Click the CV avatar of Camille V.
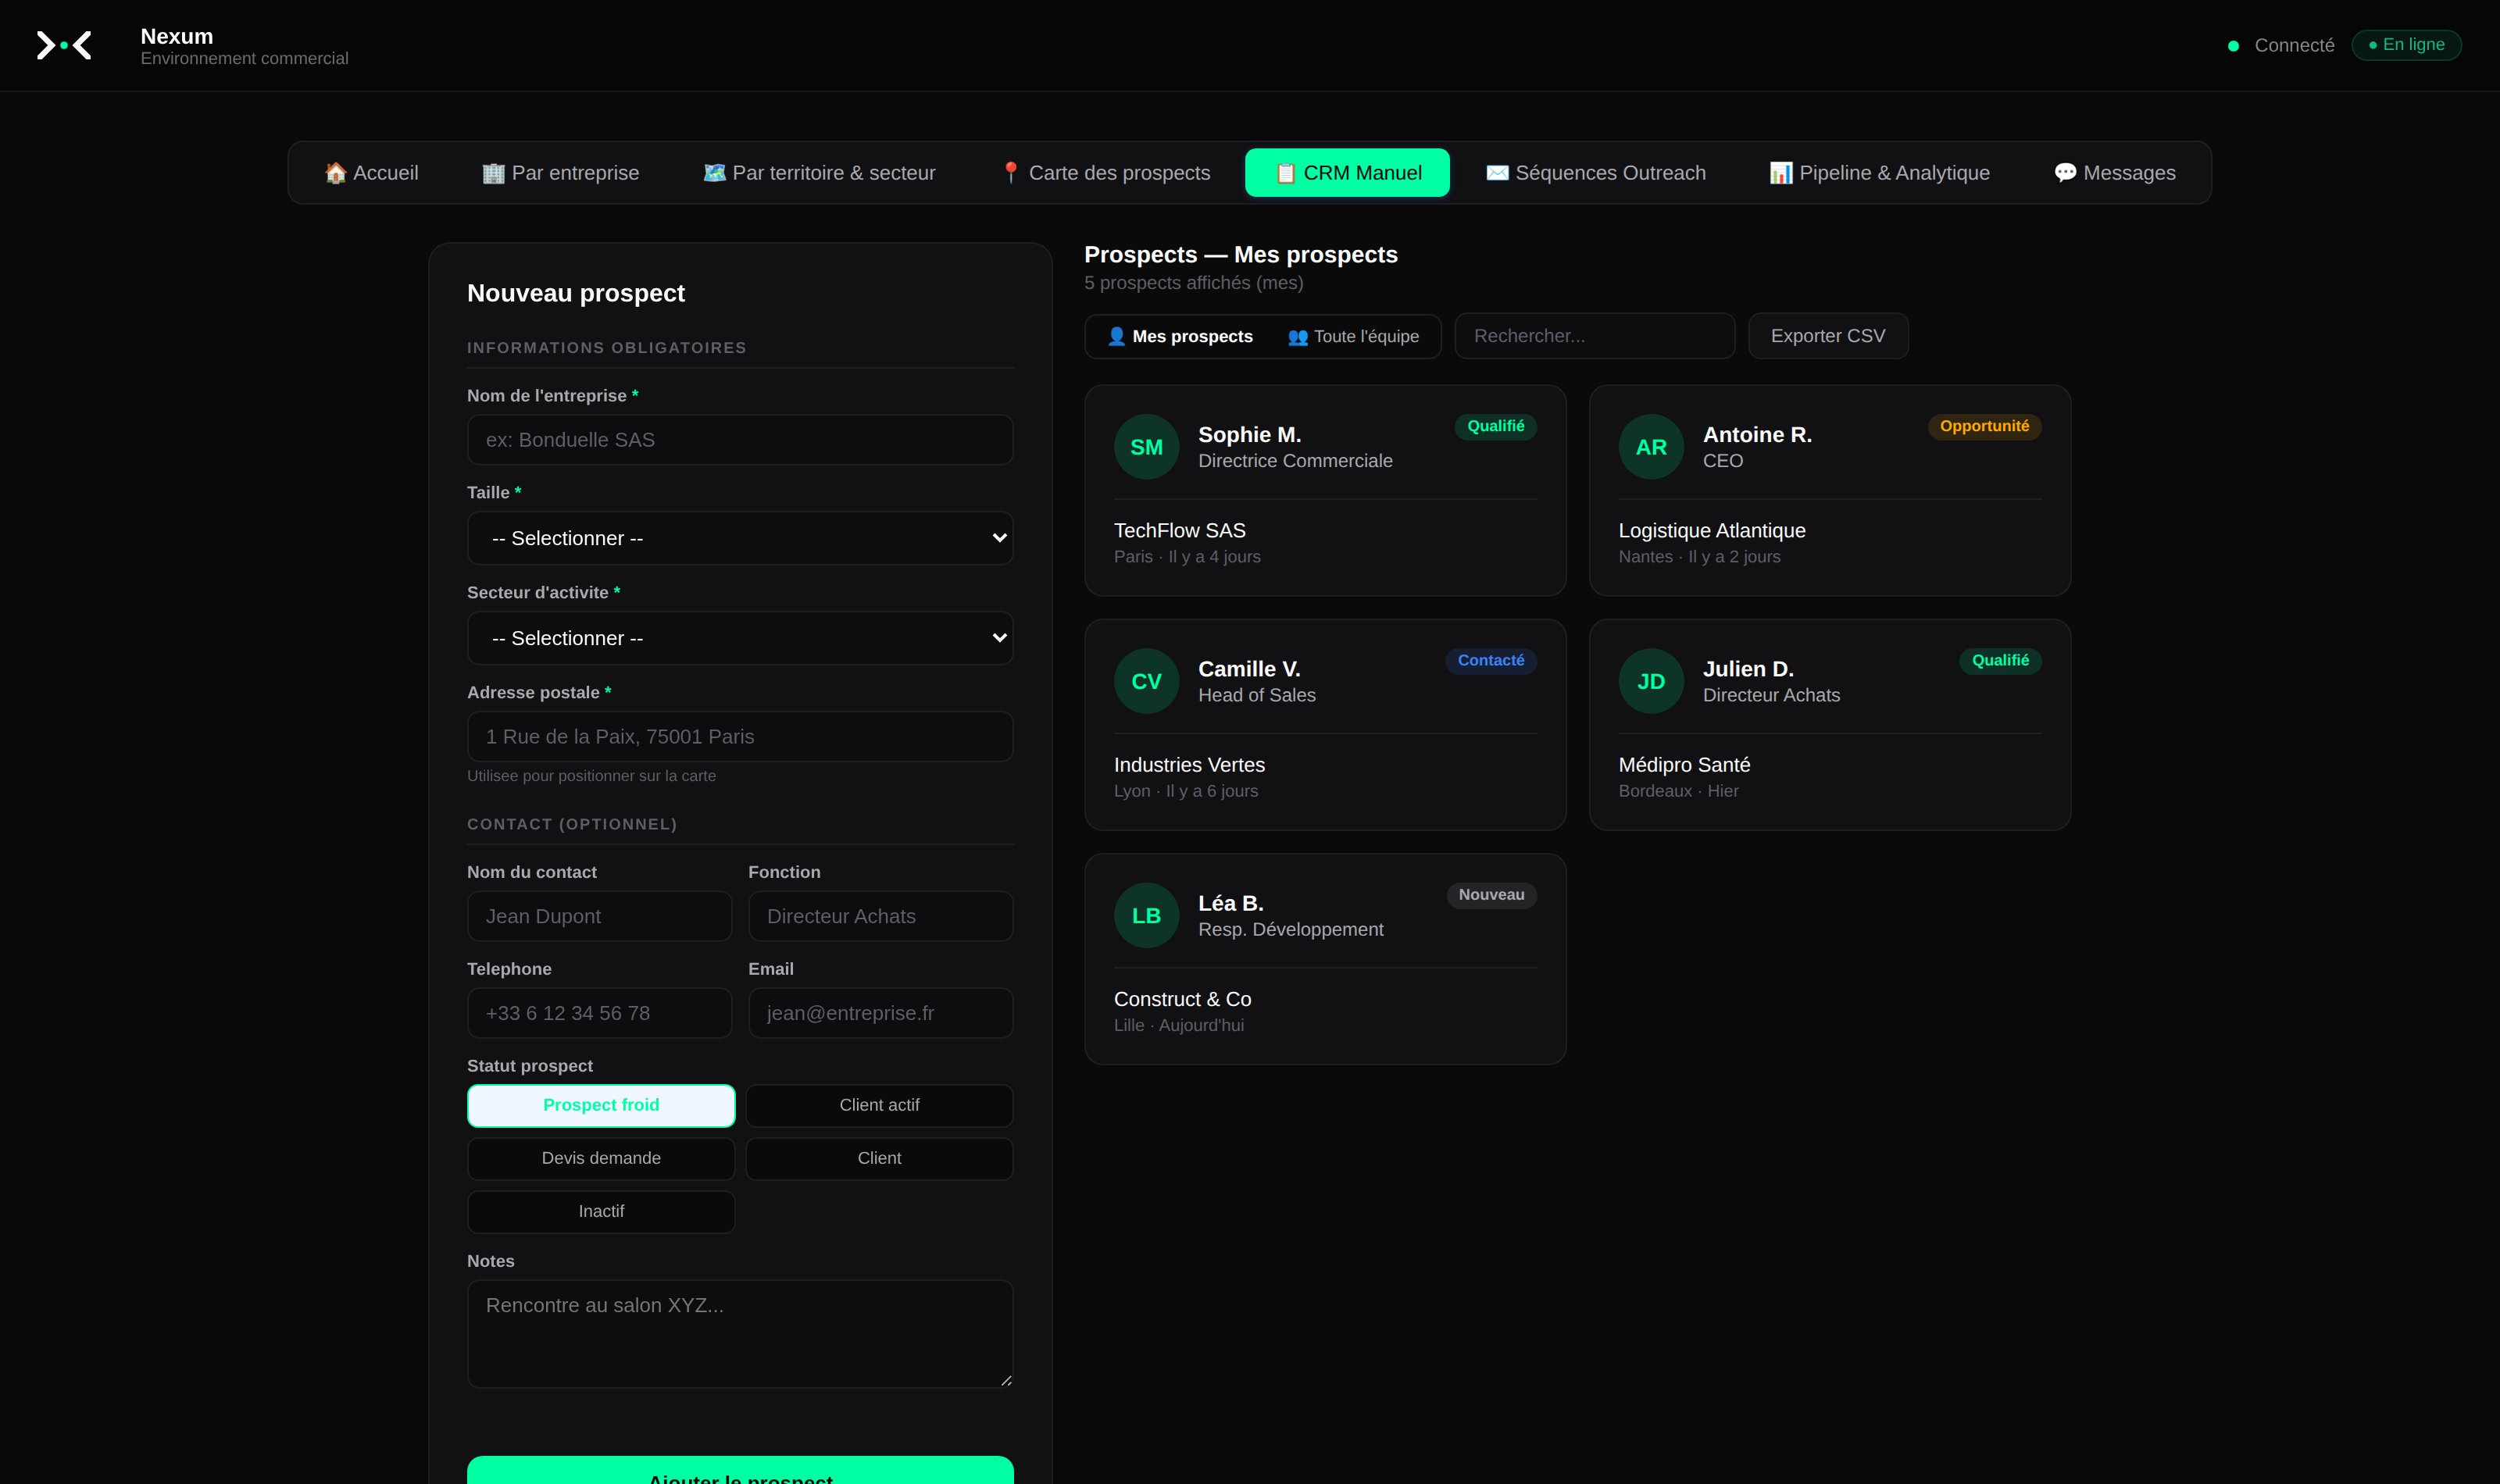2500x1484 pixels. [1146, 681]
